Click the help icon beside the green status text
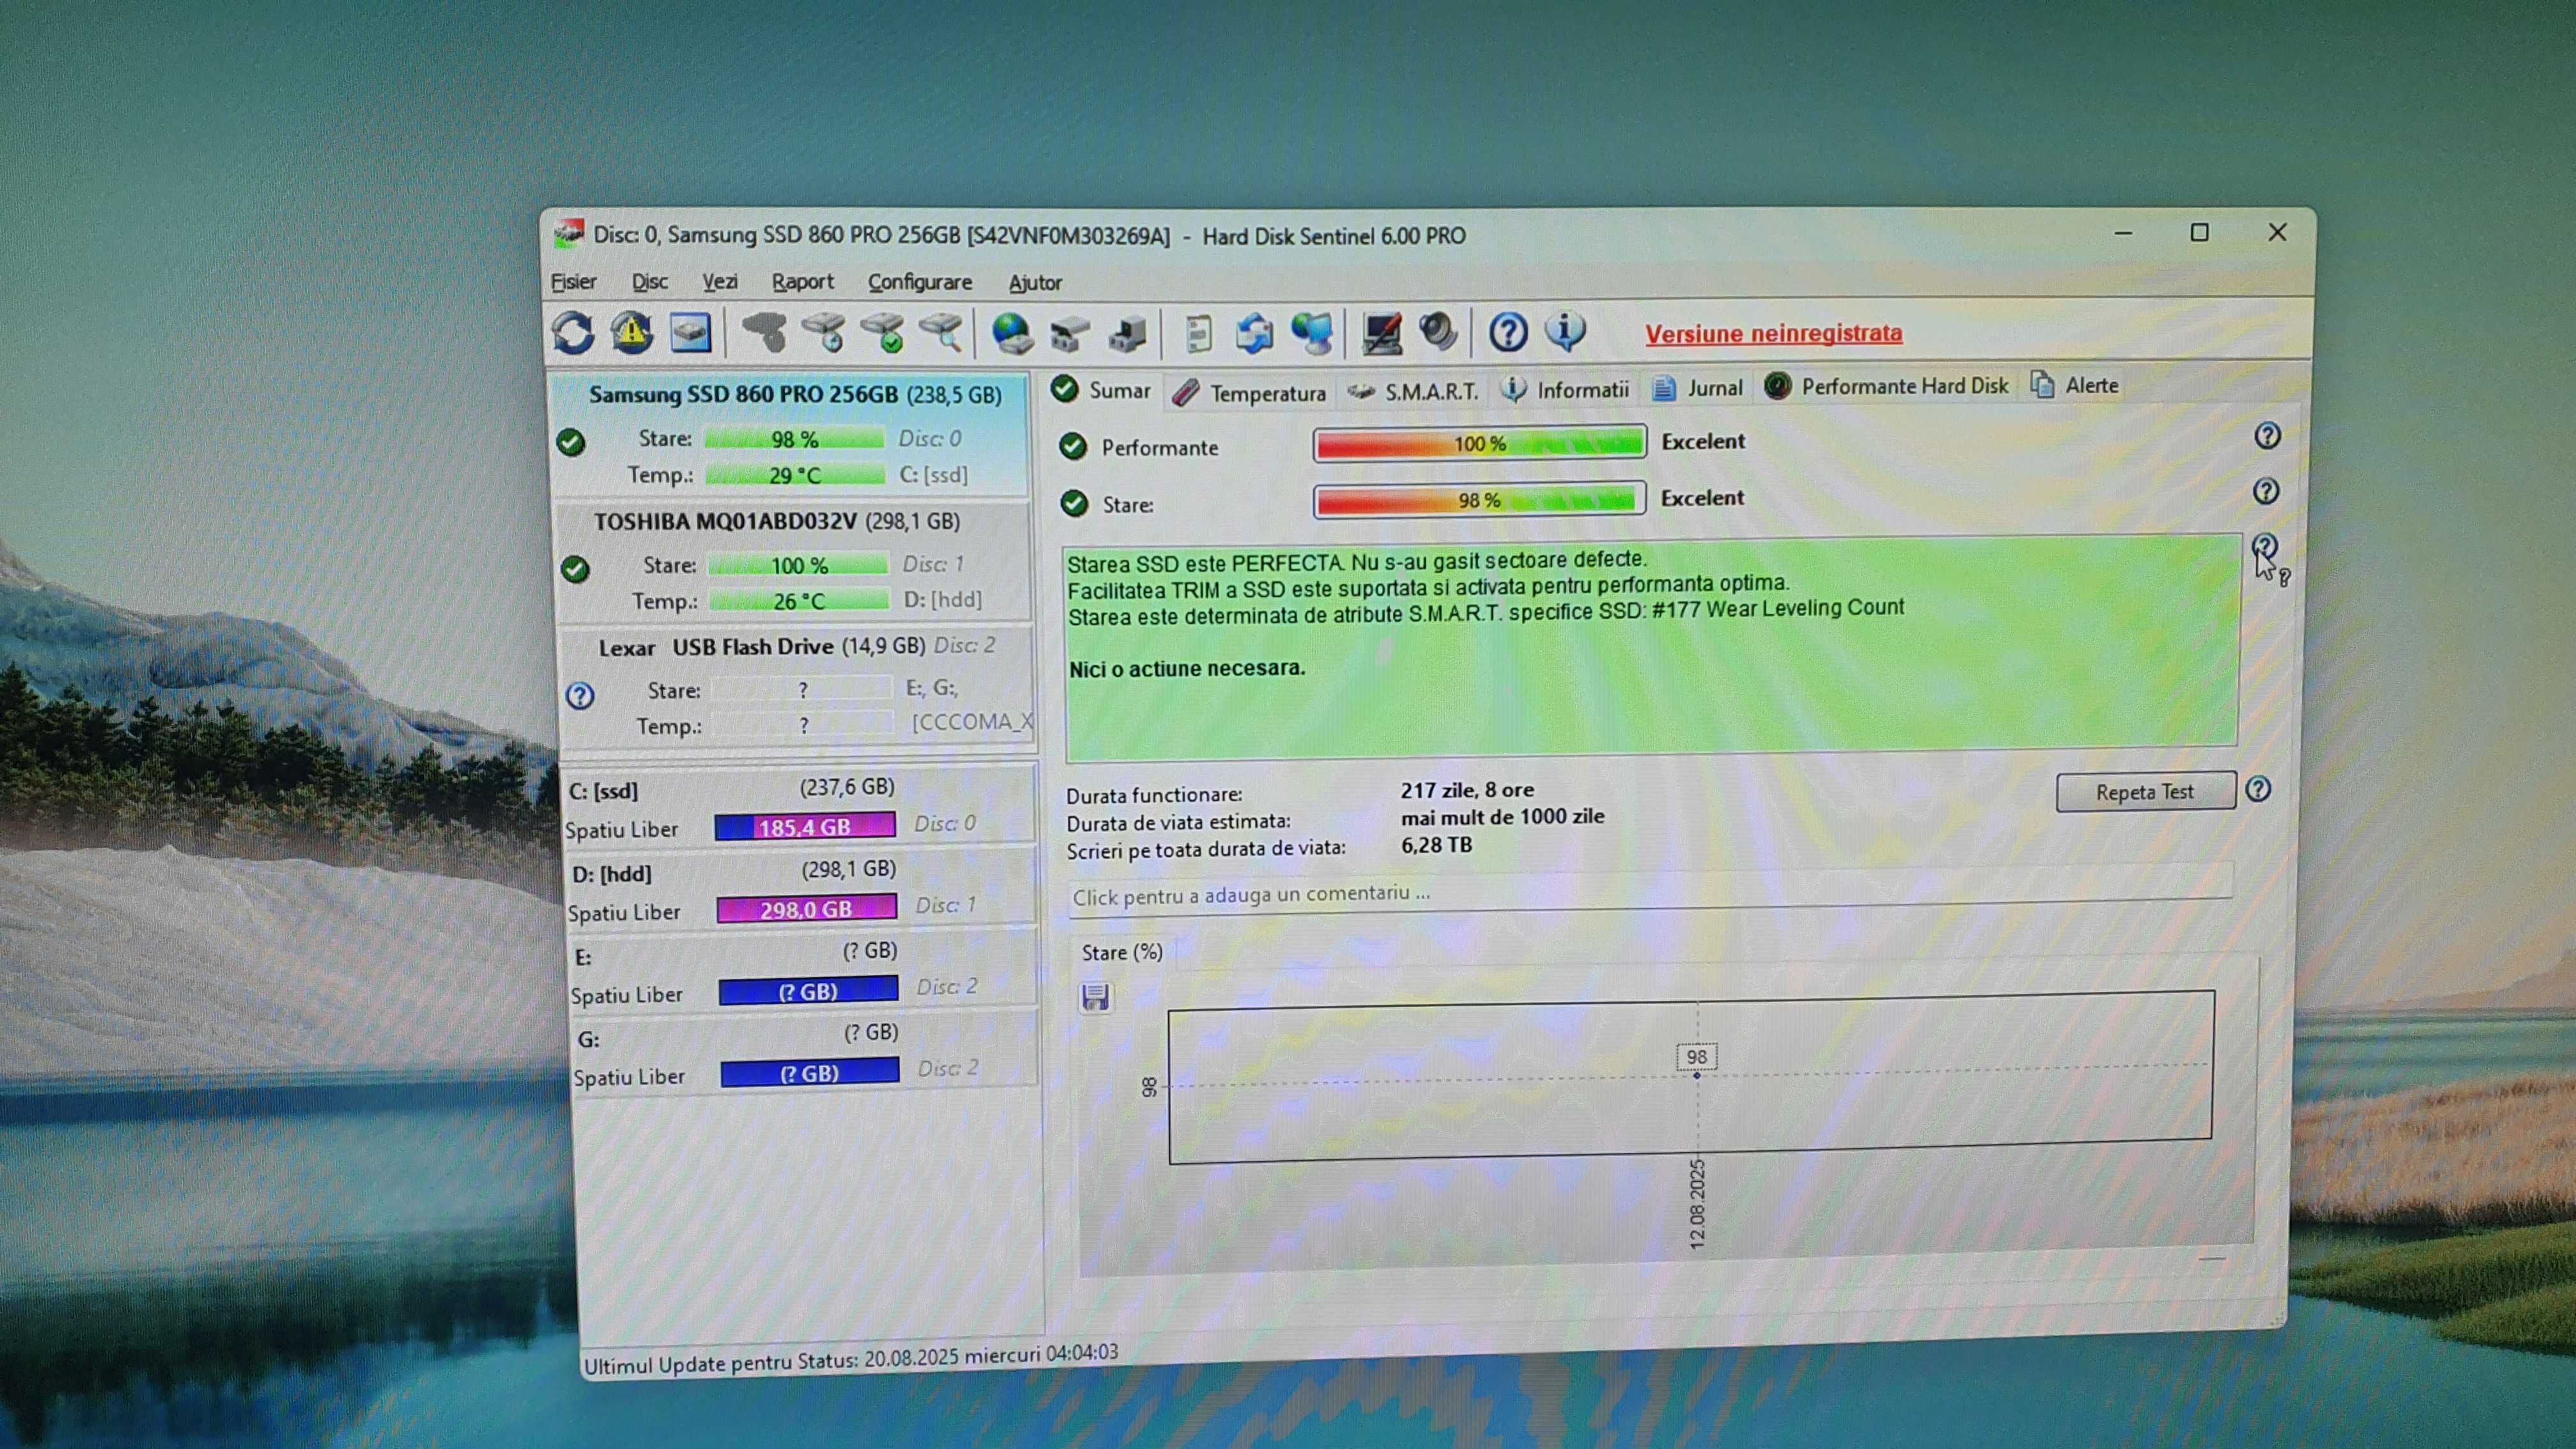The height and width of the screenshot is (1449, 2576). (2265, 546)
